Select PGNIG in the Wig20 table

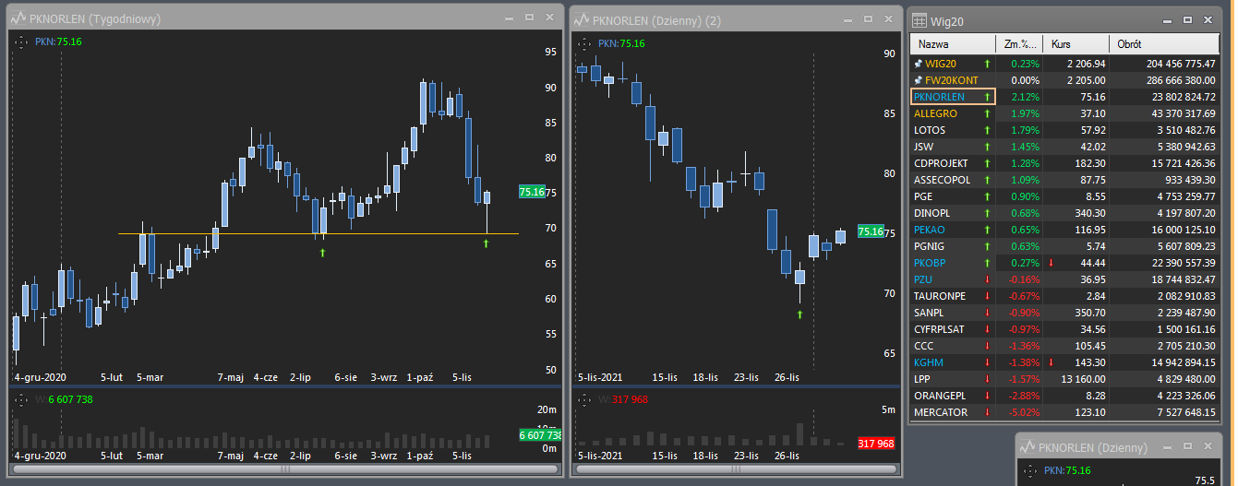pos(929,246)
